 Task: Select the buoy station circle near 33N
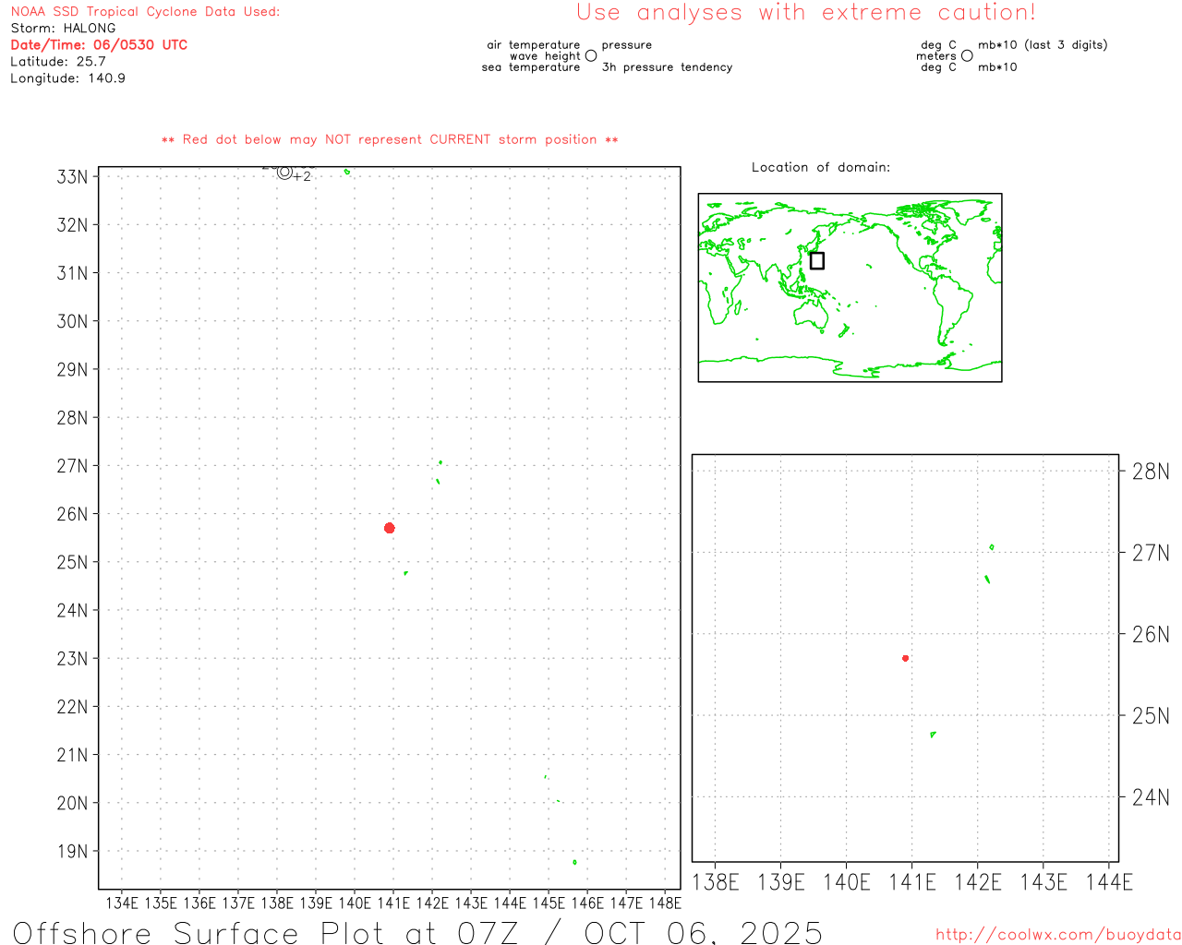coord(284,172)
